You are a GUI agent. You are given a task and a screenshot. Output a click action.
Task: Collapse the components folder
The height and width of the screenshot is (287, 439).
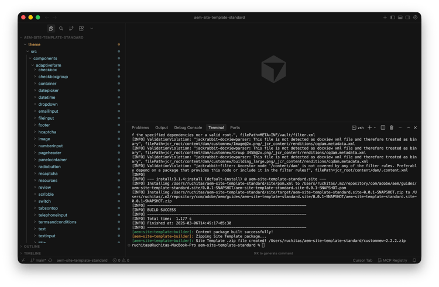point(71,58)
